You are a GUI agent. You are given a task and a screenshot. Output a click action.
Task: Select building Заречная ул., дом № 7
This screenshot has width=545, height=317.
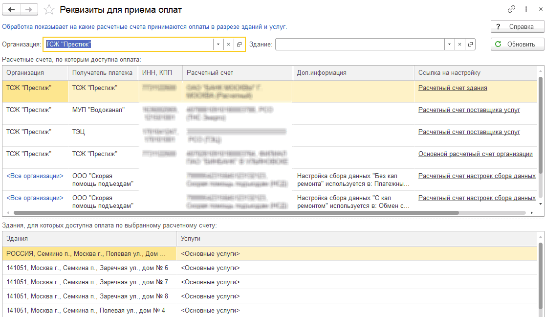pyautogui.click(x=88, y=282)
